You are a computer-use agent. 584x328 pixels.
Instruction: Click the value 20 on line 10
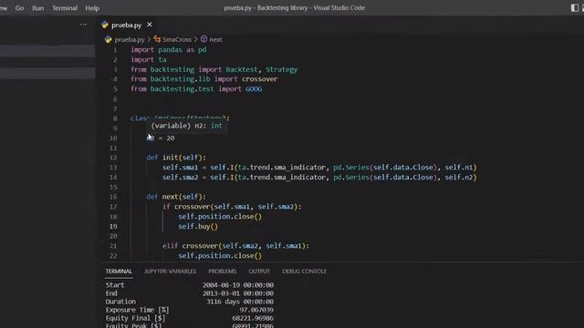(171, 138)
